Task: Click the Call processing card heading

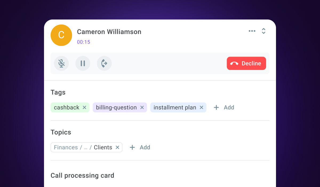Action: [x=82, y=176]
